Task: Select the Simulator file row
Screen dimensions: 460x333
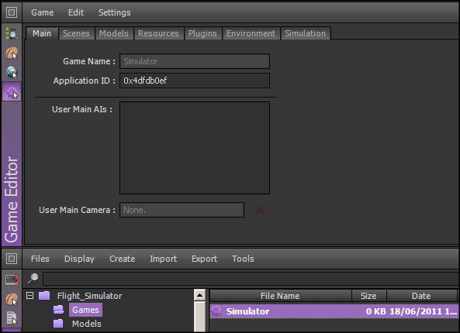Action: point(334,311)
